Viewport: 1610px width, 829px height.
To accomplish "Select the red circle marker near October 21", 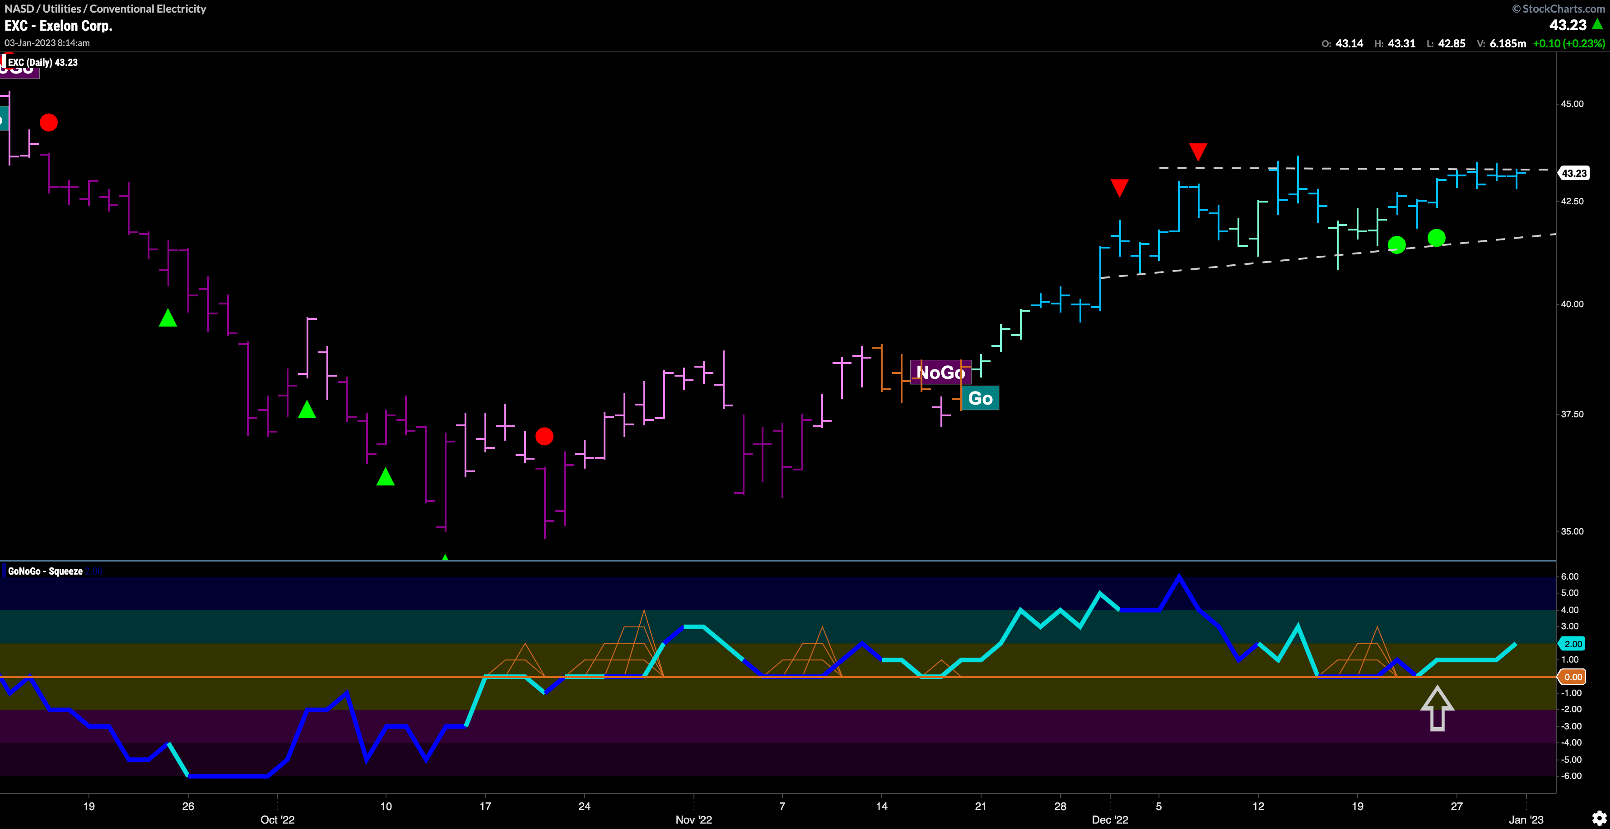I will tap(544, 436).
